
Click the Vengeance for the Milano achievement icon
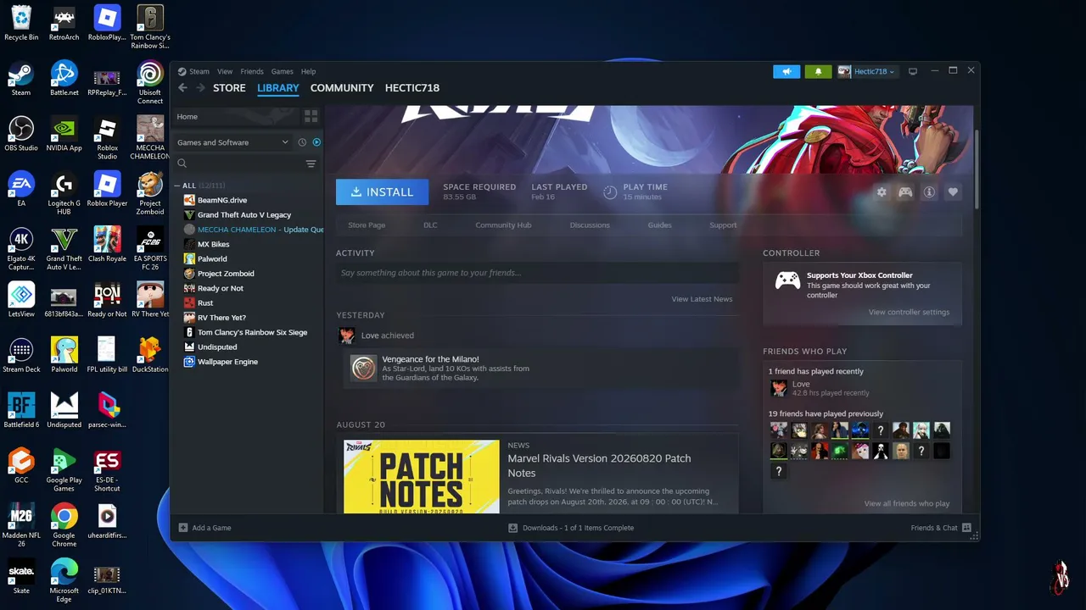363,367
